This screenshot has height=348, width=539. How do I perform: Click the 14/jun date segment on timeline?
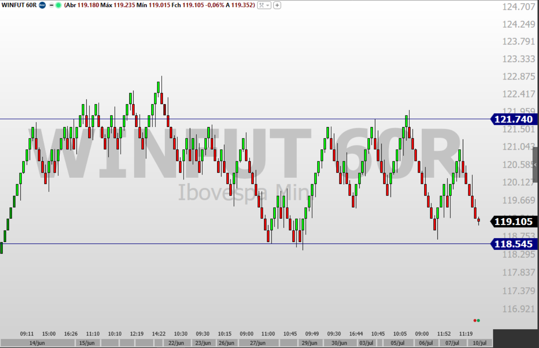[37, 343]
